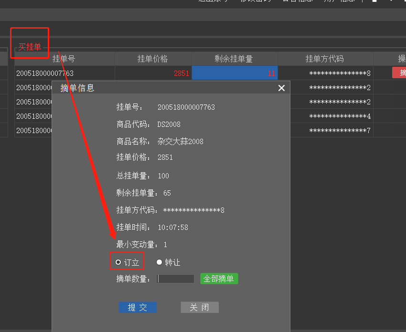The width and height of the screenshot is (406, 332).
Task: Click the 挂单方代码 column header
Action: (325, 59)
